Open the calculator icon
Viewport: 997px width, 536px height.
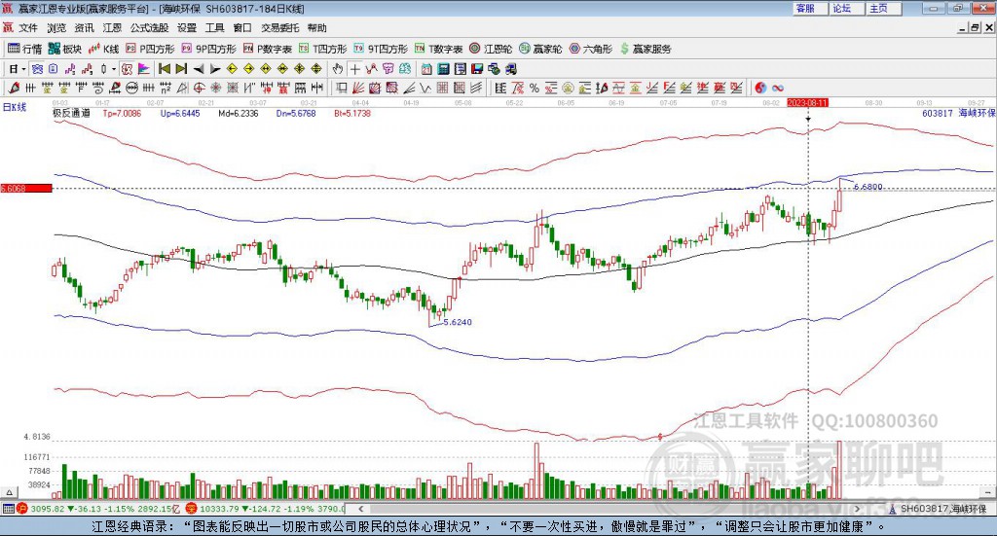click(443, 69)
